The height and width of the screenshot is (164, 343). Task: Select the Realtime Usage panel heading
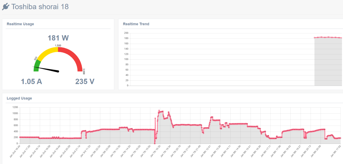20,24
